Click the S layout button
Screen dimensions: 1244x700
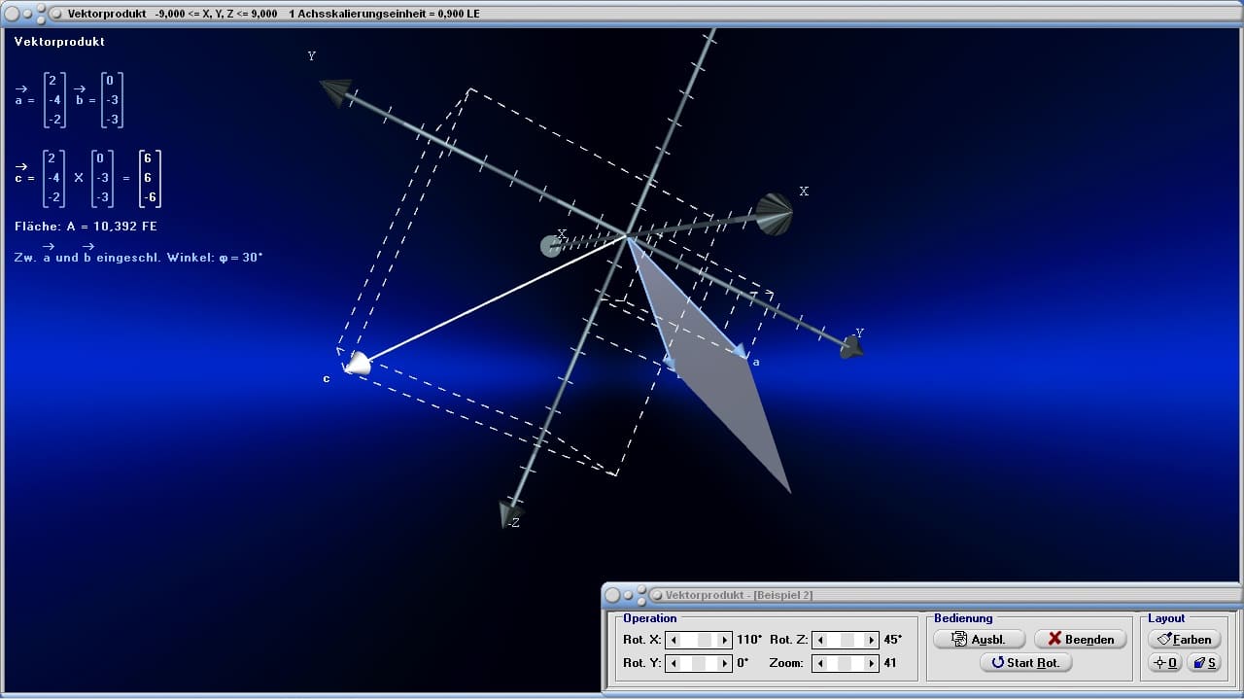(1204, 662)
